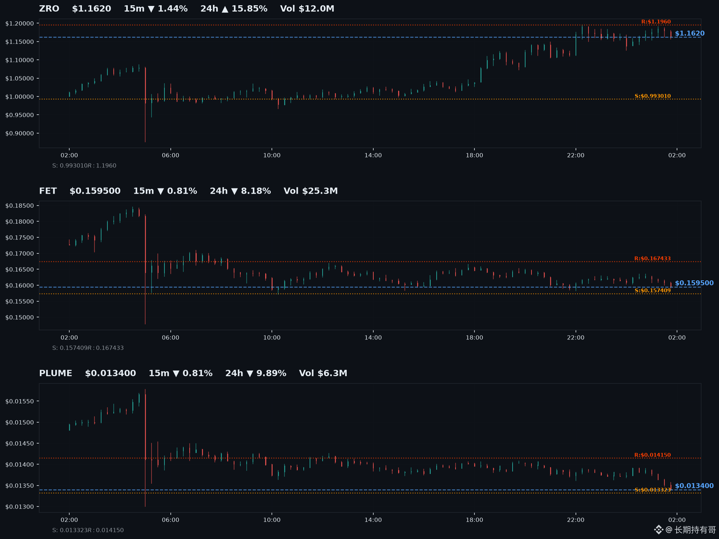
Task: Select the R:$1.1960 resistance label
Action: pos(656,22)
